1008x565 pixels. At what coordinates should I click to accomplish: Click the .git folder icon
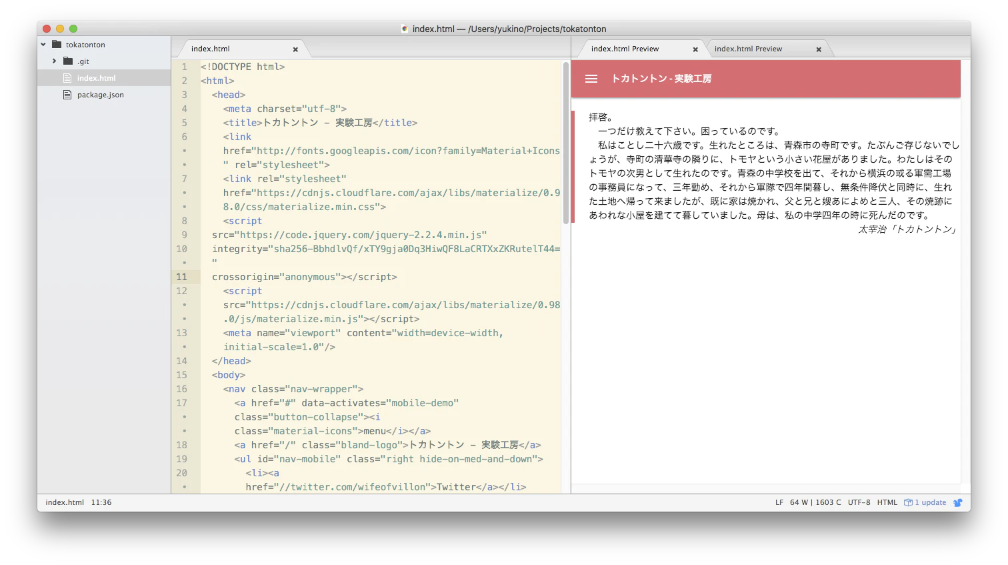[x=68, y=61]
